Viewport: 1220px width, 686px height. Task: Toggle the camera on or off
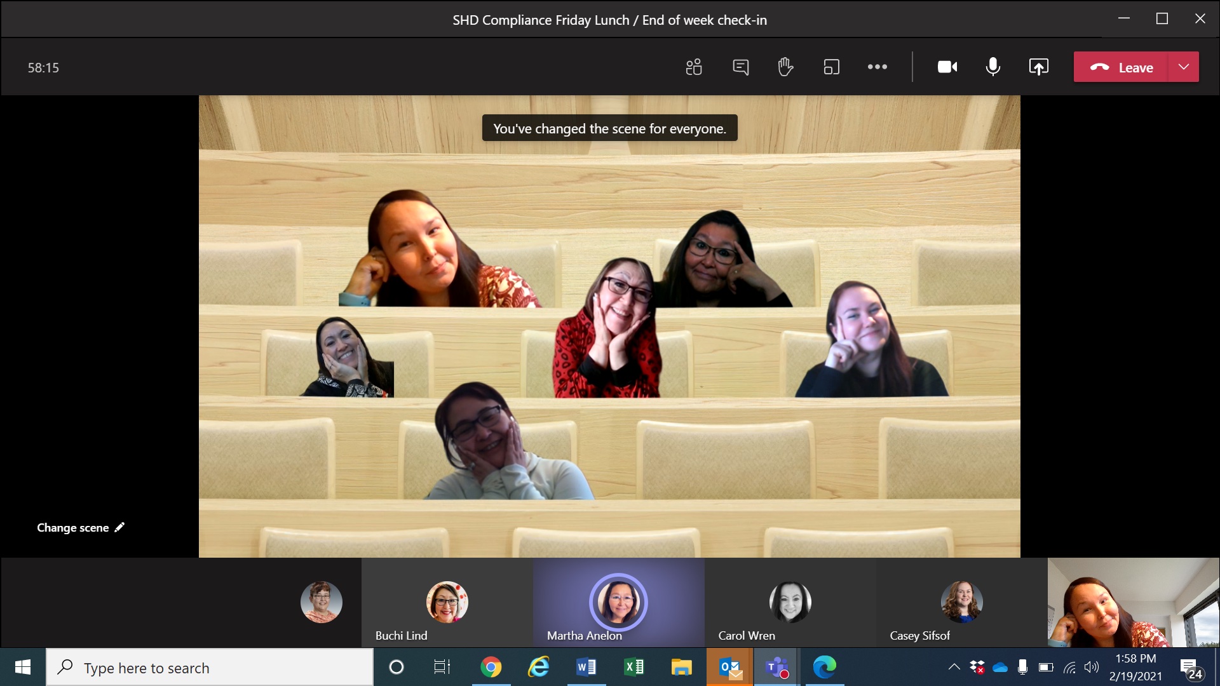click(x=947, y=67)
